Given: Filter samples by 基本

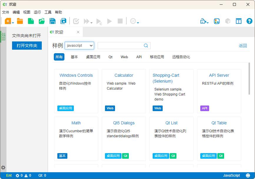Looking at the screenshot, I should click(x=74, y=57).
